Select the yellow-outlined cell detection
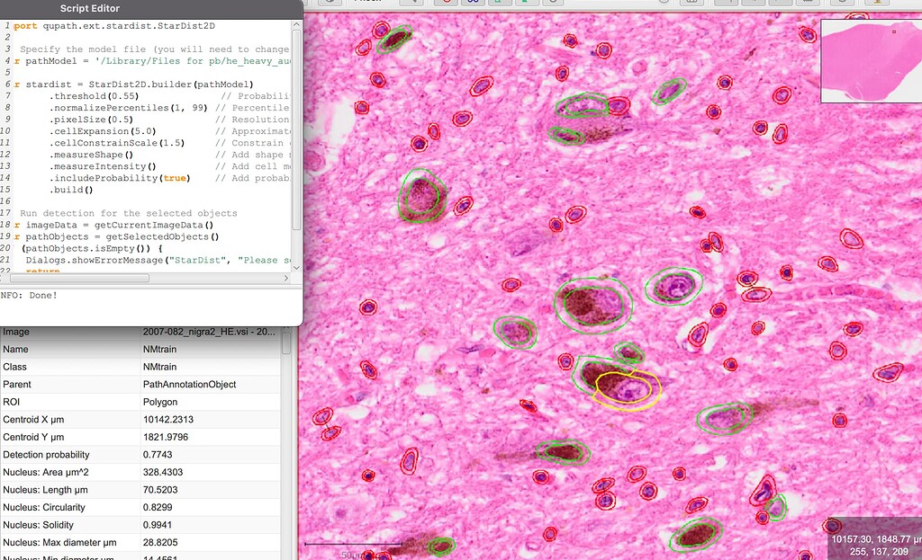The image size is (922, 560). pyautogui.click(x=623, y=388)
